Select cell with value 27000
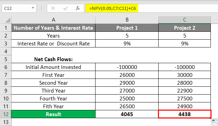The width and height of the screenshot is (218, 126). [127, 90]
